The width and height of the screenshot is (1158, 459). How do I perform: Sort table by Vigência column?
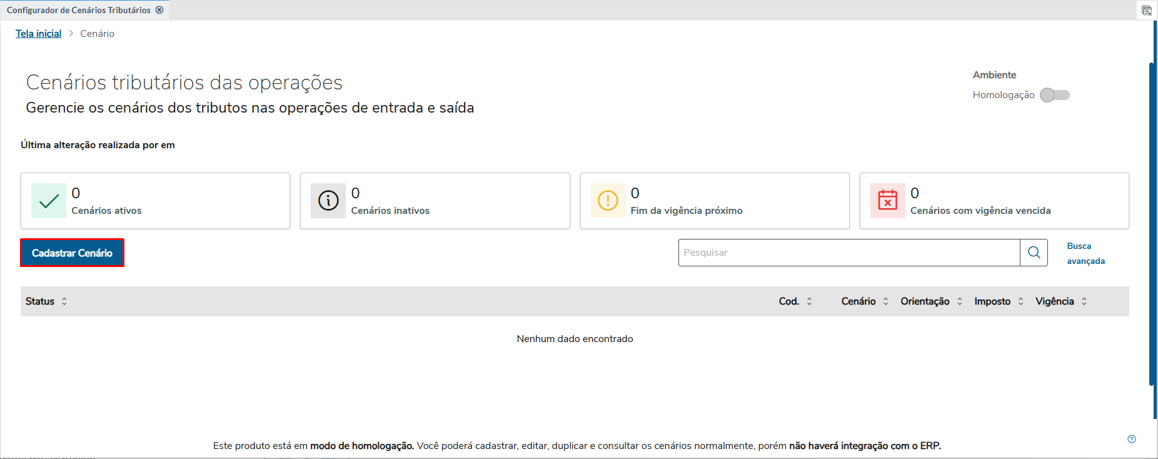[1084, 301]
